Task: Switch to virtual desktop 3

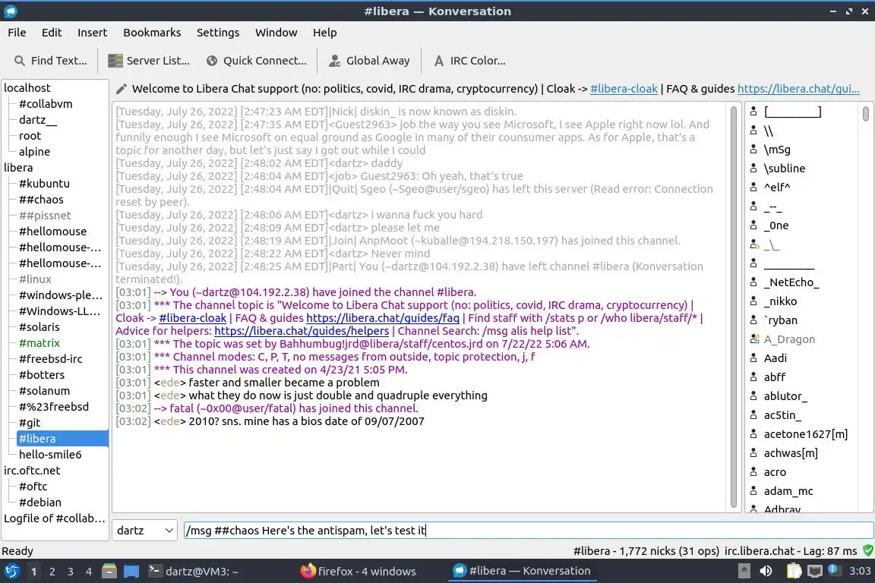Action: 71,572
